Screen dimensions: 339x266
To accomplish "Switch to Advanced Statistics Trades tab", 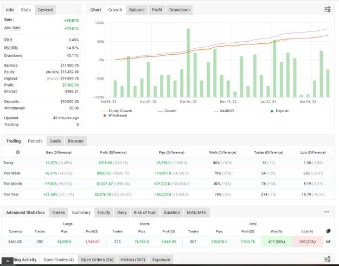I will click(58, 212).
